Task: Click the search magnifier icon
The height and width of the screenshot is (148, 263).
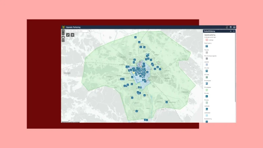Action: pos(89,31)
